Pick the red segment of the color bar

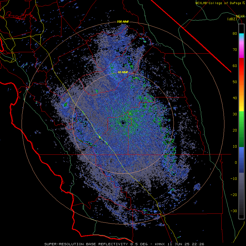click(241, 66)
